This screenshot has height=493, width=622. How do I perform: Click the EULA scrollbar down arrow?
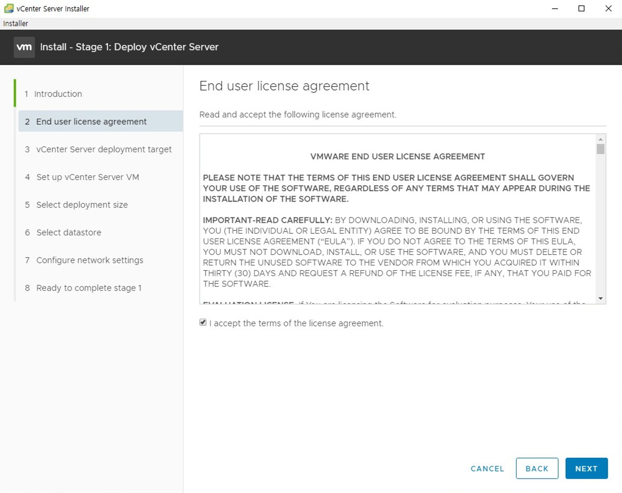601,299
